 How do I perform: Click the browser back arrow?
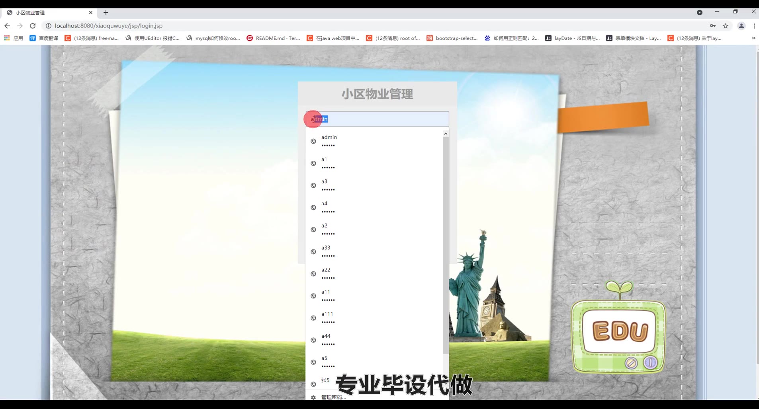click(7, 26)
